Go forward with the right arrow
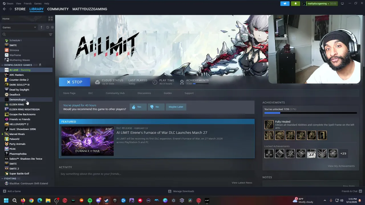 pos(10,9)
